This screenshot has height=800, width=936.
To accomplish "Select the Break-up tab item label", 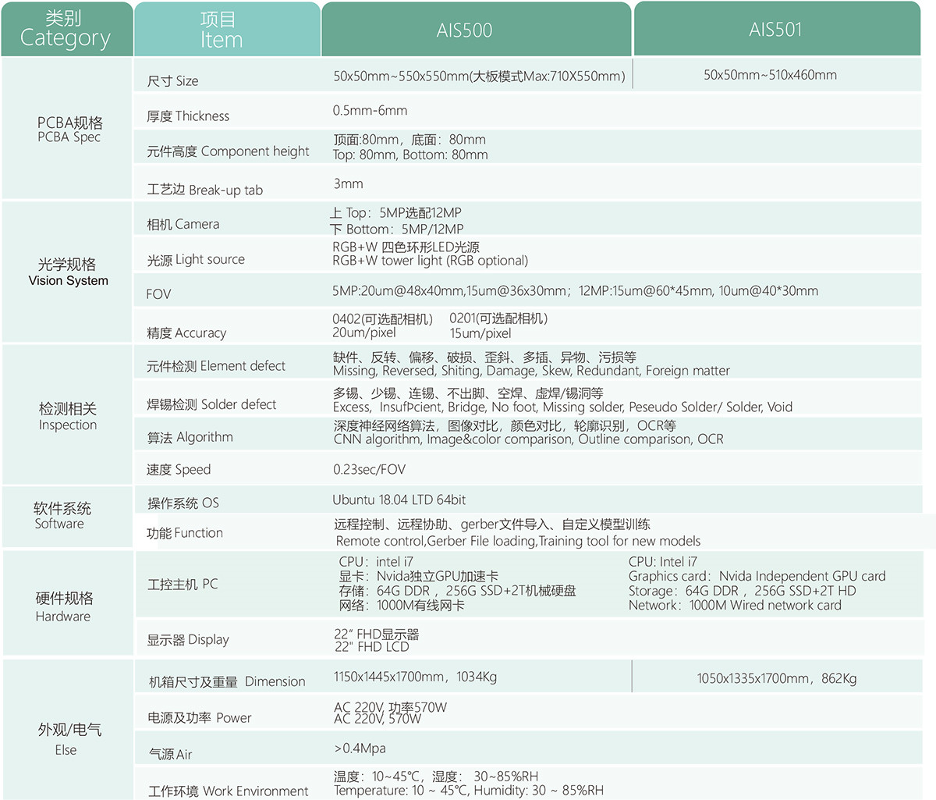I will point(204,190).
